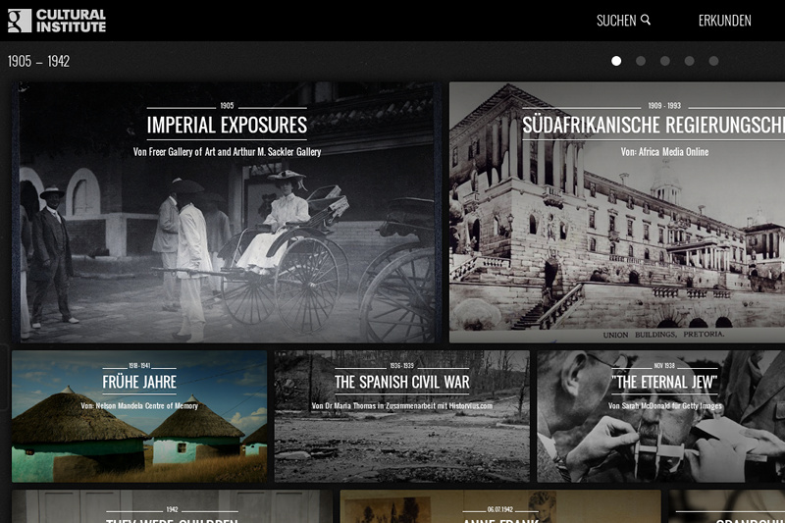Click the 1909 - 1993 date label
Screen dimensions: 785x523
[x=664, y=106]
